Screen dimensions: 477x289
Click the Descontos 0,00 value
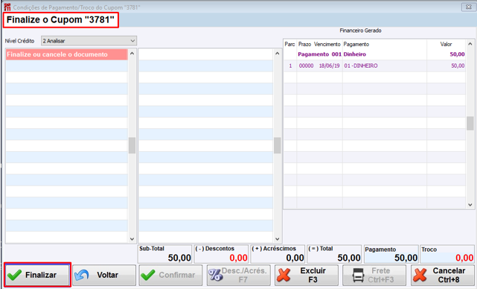coord(238,258)
